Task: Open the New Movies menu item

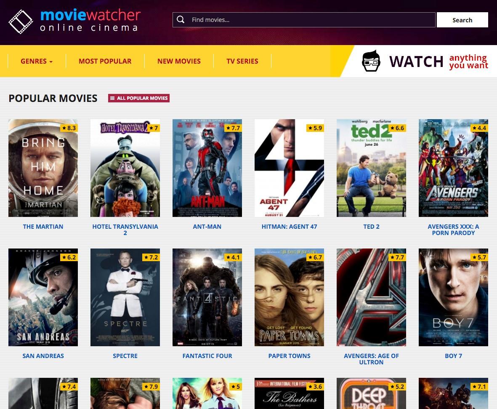Action: 179,61
